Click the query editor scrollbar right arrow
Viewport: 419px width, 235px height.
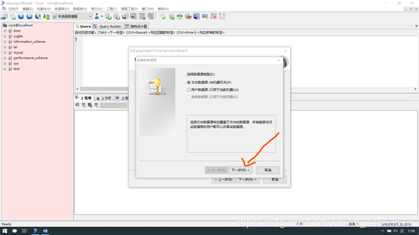[415, 89]
